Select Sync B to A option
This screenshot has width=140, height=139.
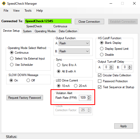pos(67,65)
